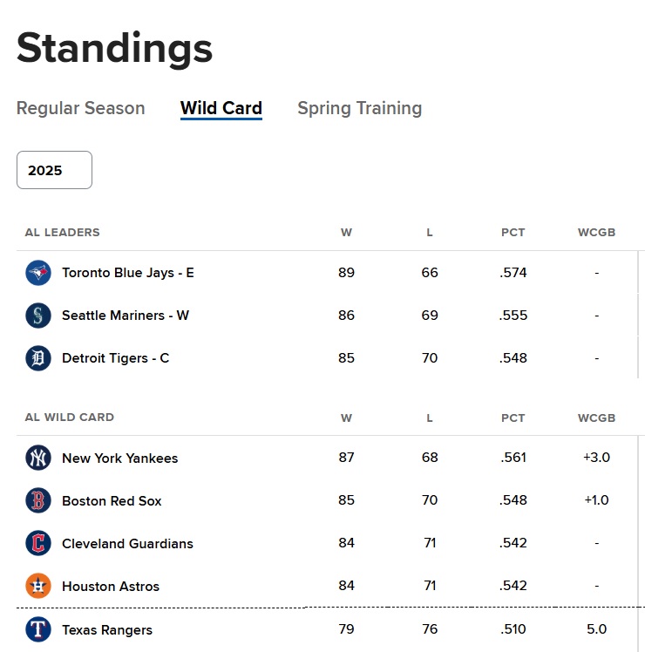Click the Houston Astros team name

click(x=111, y=586)
